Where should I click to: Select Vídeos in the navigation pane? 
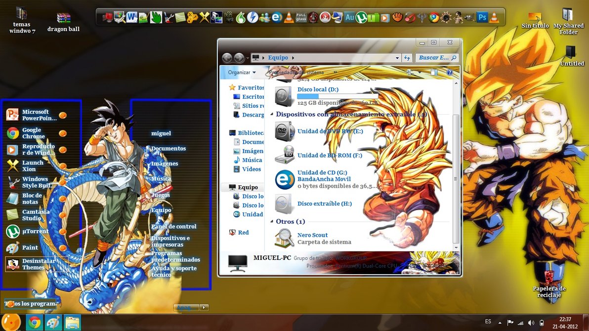coord(248,169)
